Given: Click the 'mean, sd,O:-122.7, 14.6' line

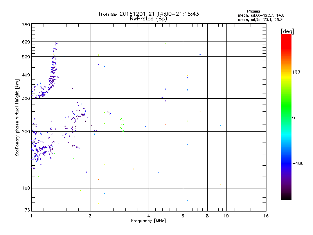Looking at the screenshot, I should coord(261,15).
